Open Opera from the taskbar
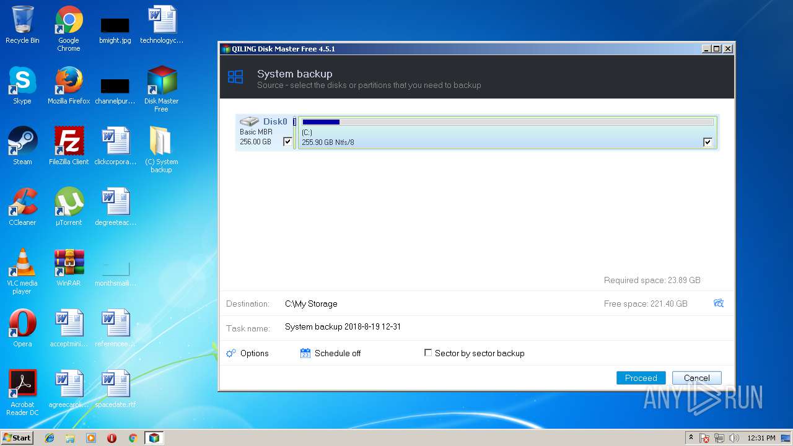Viewport: 793px width, 446px height. click(112, 438)
